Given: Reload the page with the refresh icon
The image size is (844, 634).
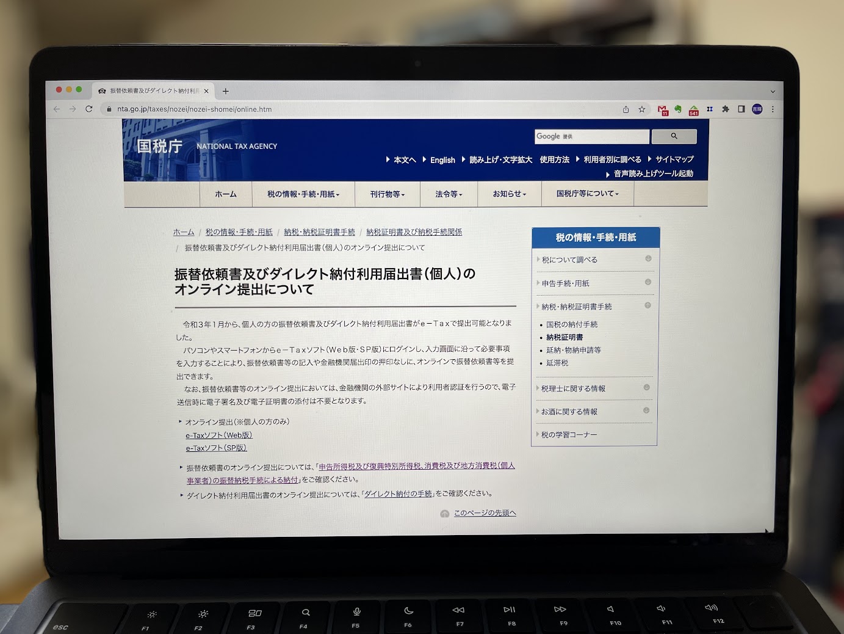Looking at the screenshot, I should click(89, 109).
